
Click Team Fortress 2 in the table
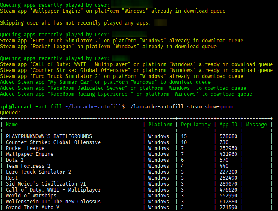pos(28,166)
